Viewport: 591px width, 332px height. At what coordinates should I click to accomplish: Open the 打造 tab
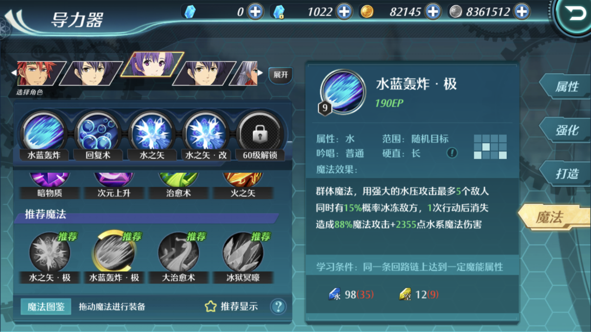(565, 173)
